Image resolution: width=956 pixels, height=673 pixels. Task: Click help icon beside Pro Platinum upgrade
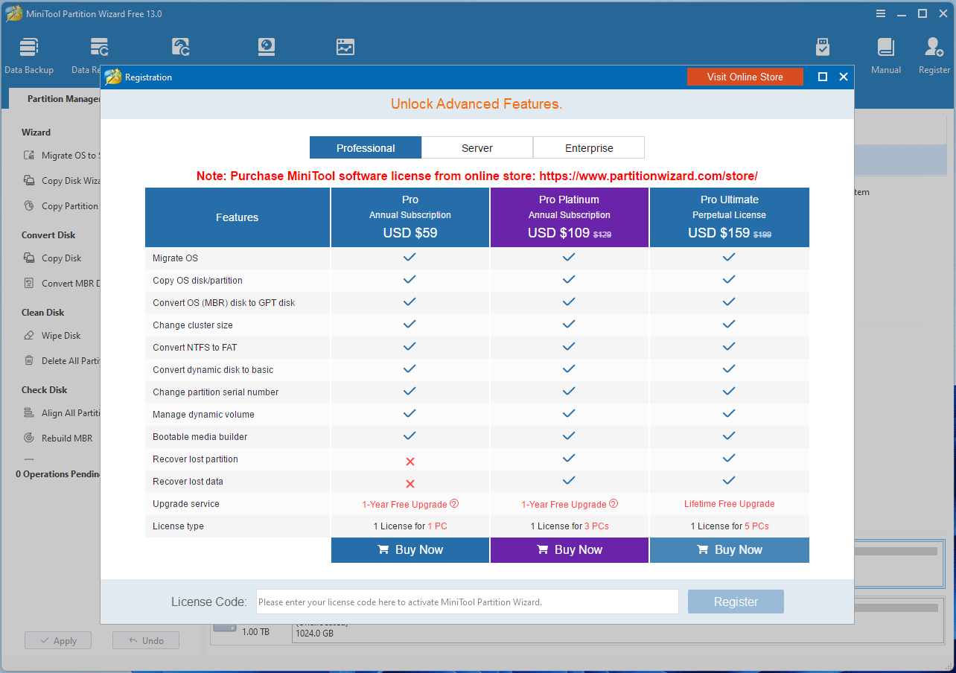tap(614, 504)
